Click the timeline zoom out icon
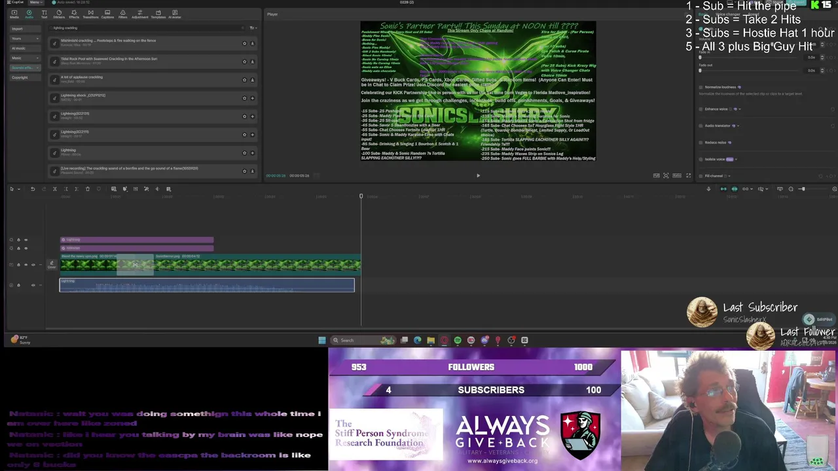838x471 pixels. pos(791,189)
